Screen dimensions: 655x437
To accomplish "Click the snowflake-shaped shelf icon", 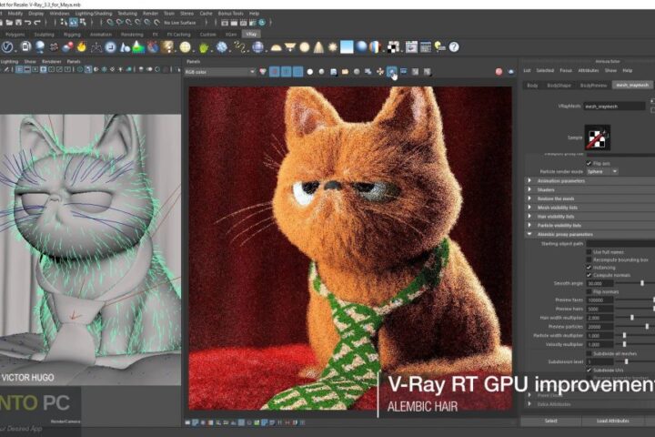I will pos(222,47).
